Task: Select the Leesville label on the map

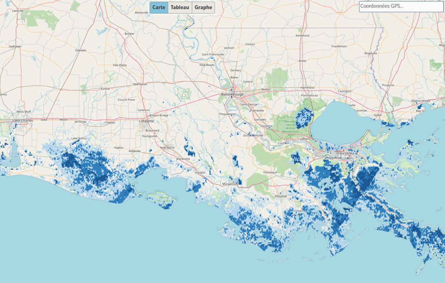Action: [18, 11]
